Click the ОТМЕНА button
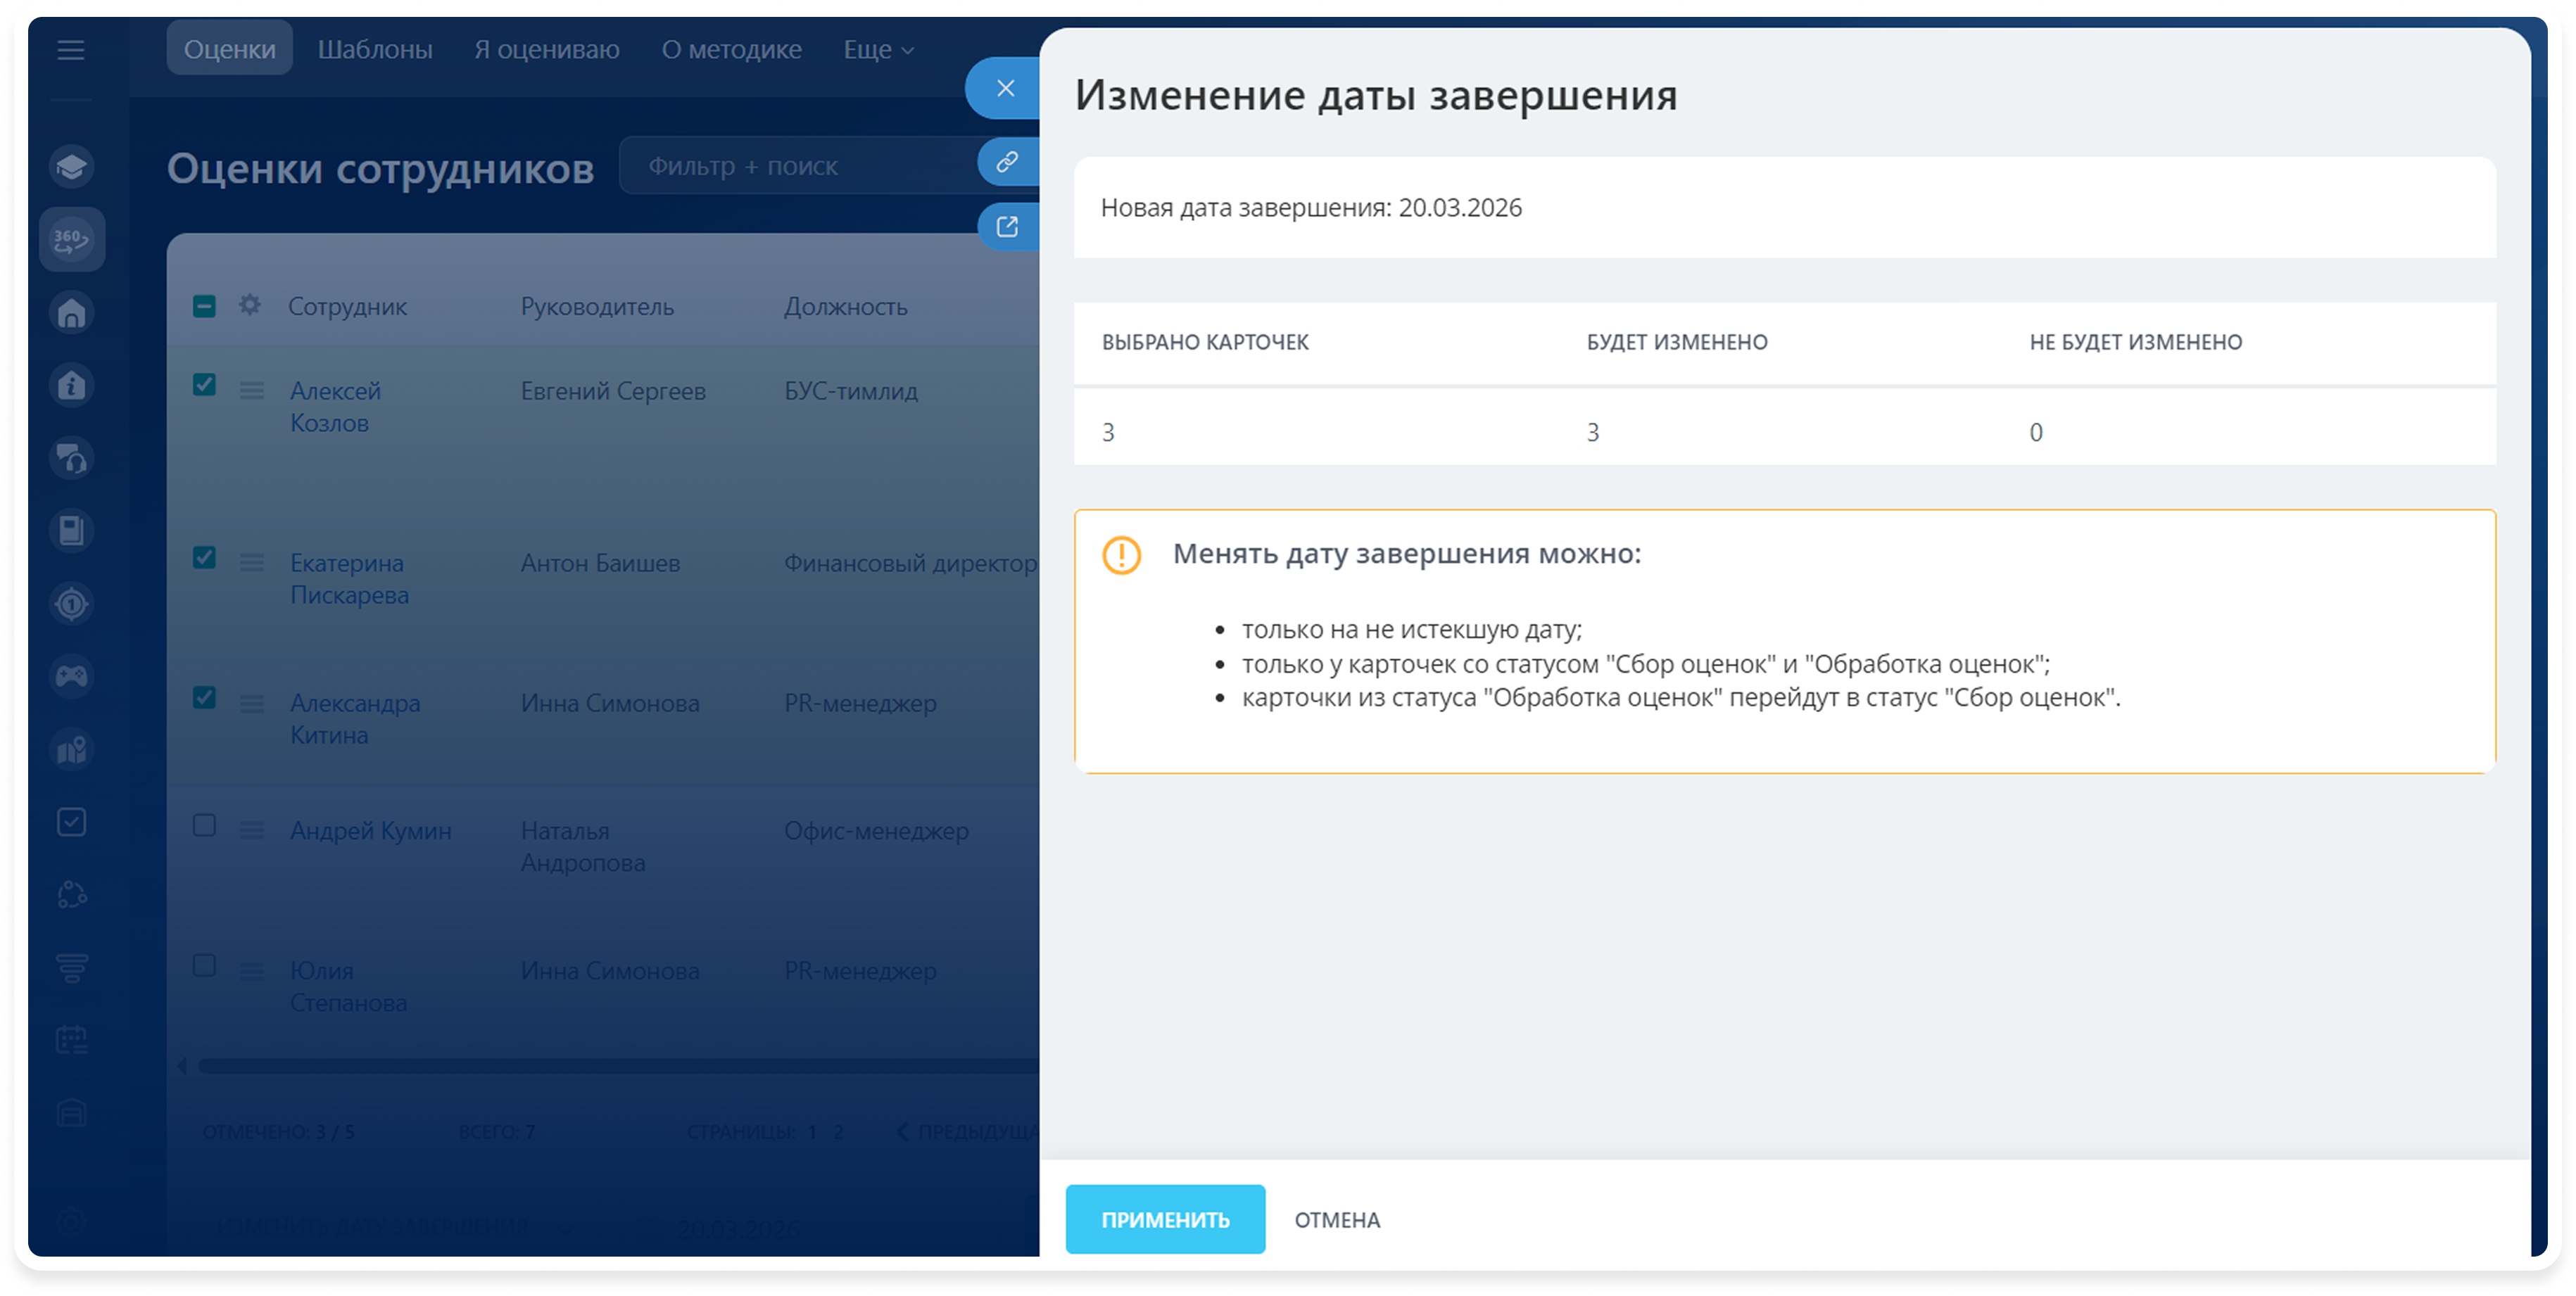 point(1336,1220)
